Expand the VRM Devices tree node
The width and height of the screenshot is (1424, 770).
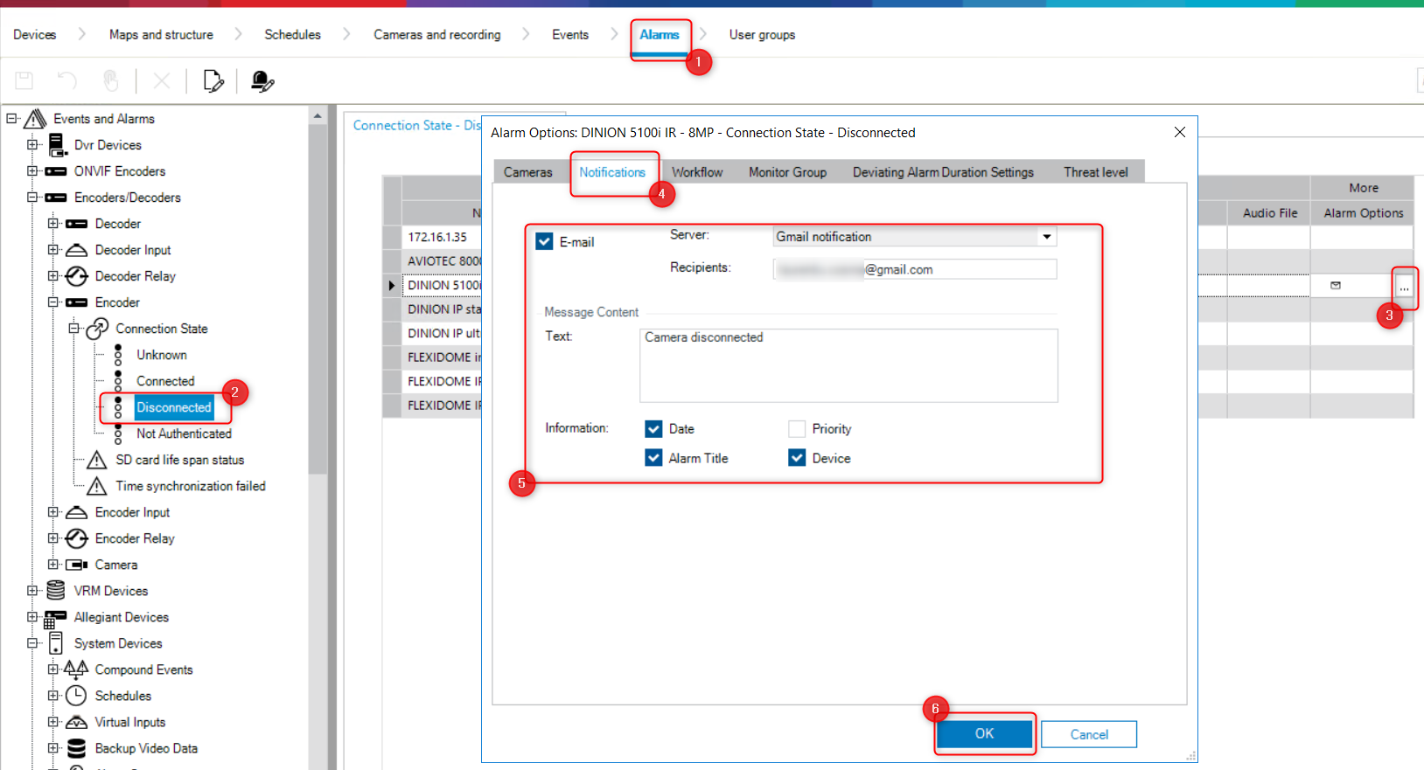point(32,591)
